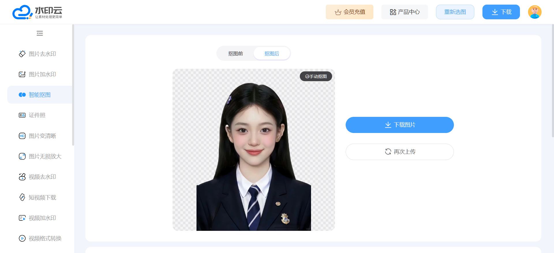
Task: Open 视频加水印 from the sidebar
Action: tap(40, 218)
